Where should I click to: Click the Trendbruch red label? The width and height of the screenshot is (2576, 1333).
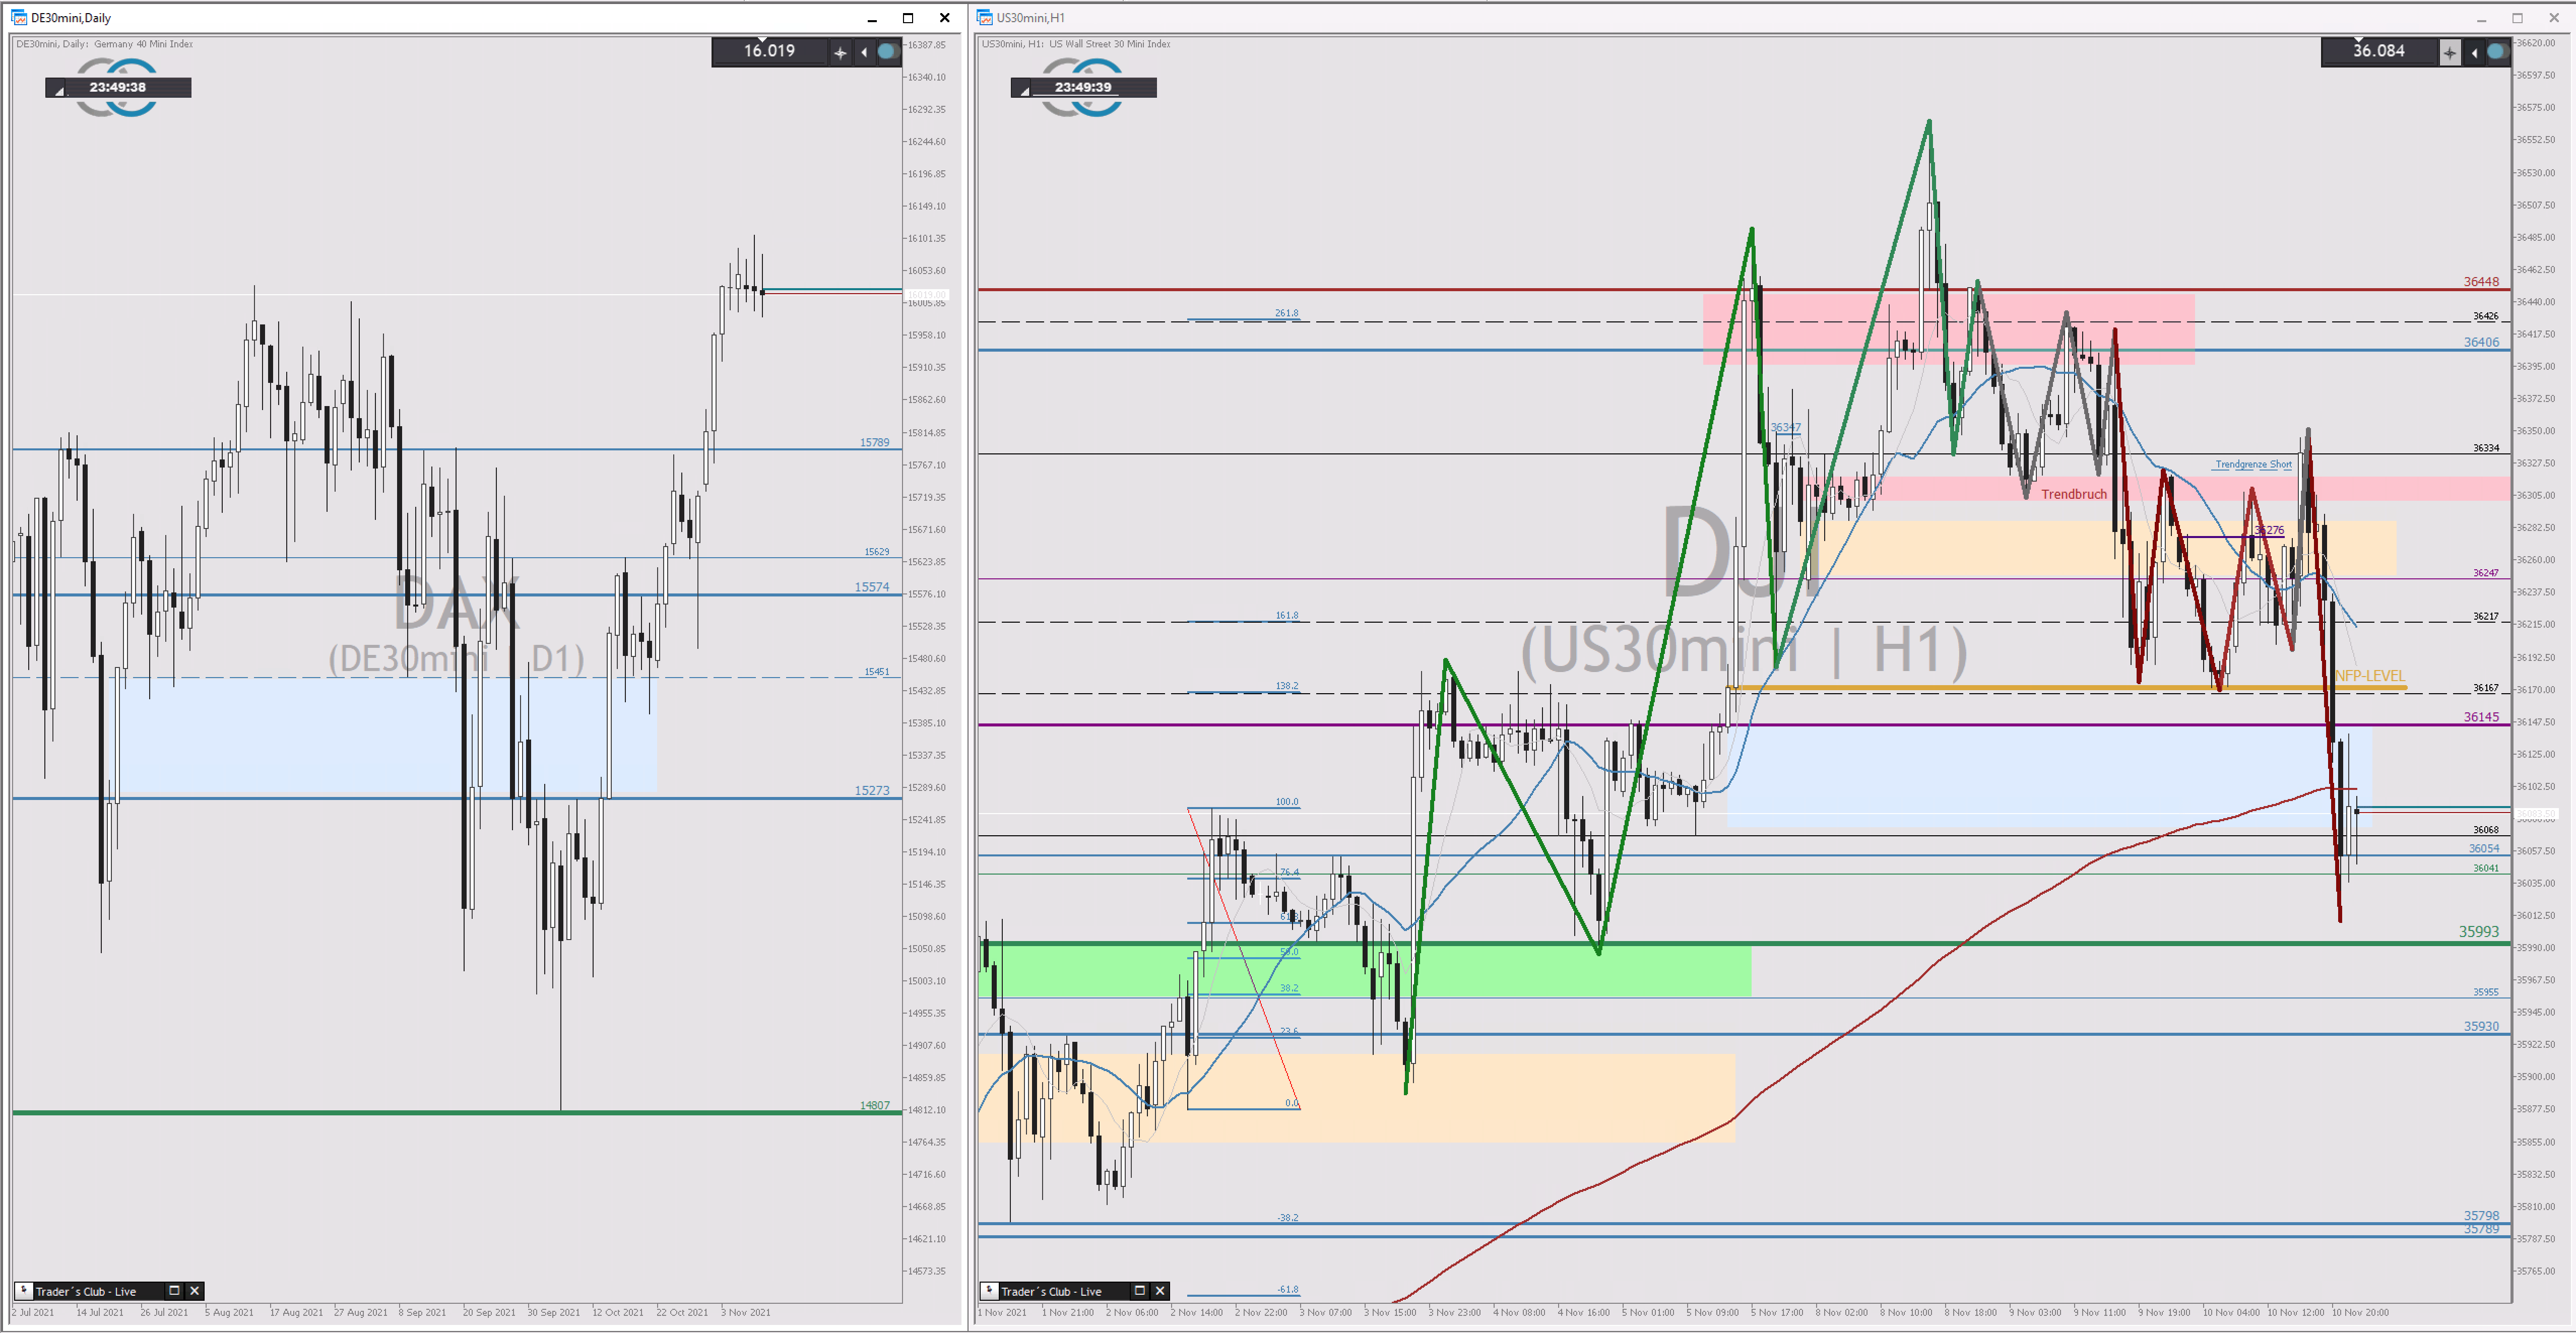[x=2074, y=494]
